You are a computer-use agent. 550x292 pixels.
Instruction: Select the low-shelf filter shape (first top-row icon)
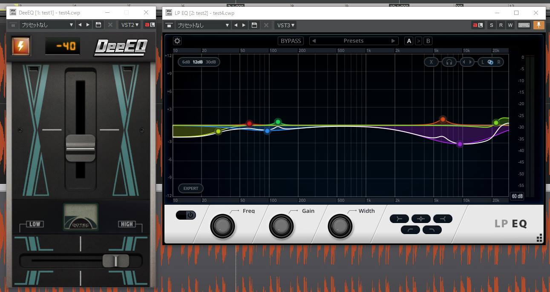coord(399,219)
